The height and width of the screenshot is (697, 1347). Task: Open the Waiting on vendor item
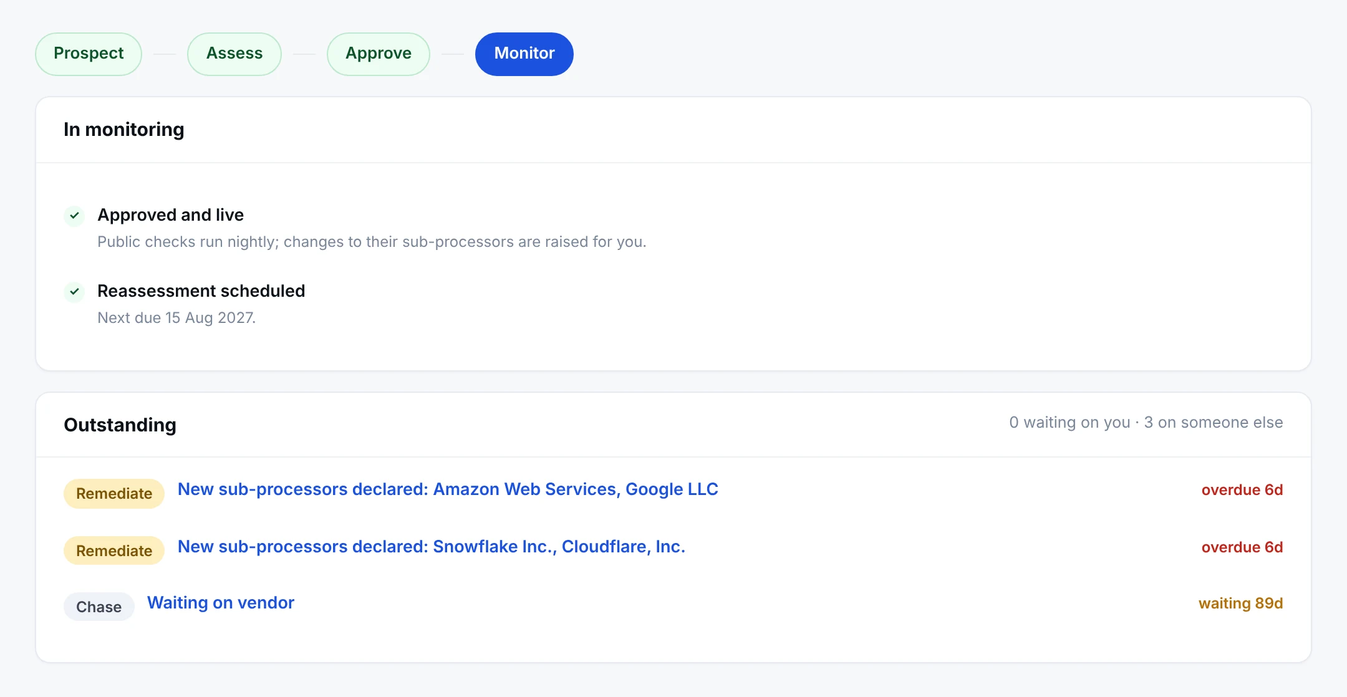(221, 603)
